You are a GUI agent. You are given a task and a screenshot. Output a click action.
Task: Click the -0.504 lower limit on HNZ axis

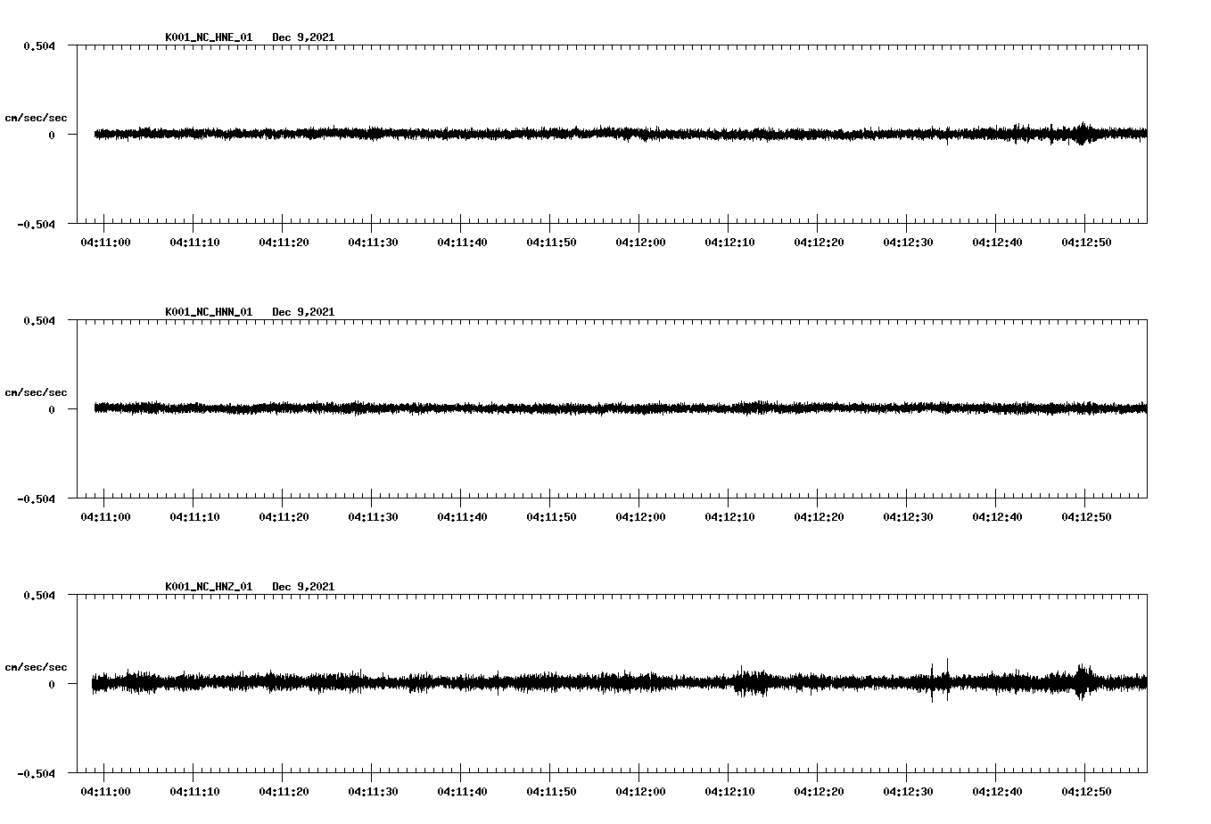tap(36, 773)
